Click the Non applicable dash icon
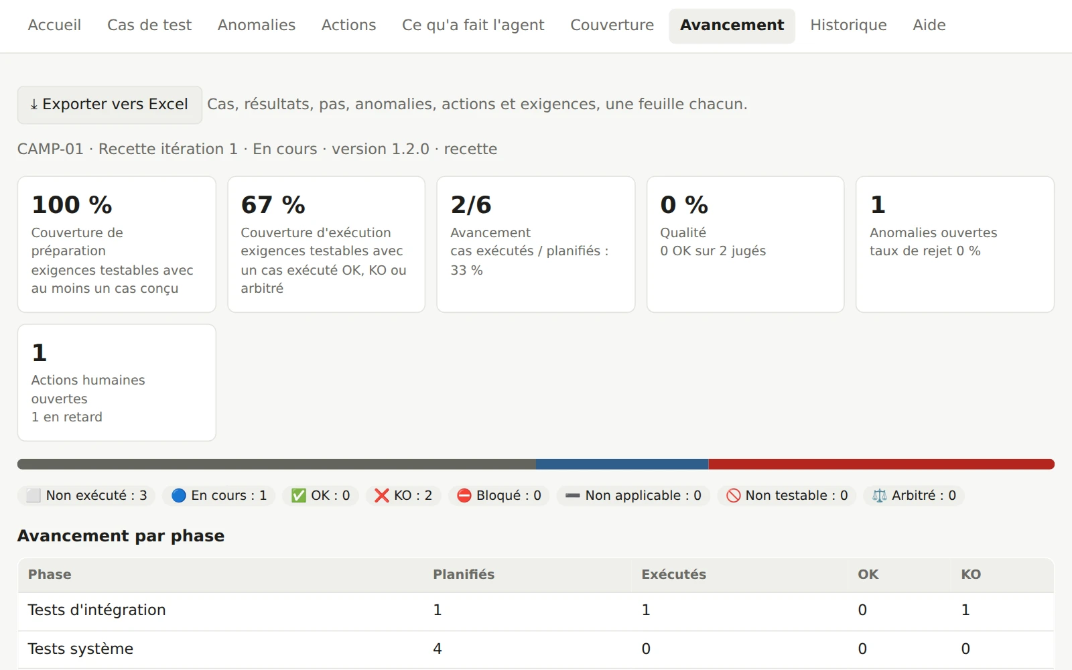 (x=573, y=496)
